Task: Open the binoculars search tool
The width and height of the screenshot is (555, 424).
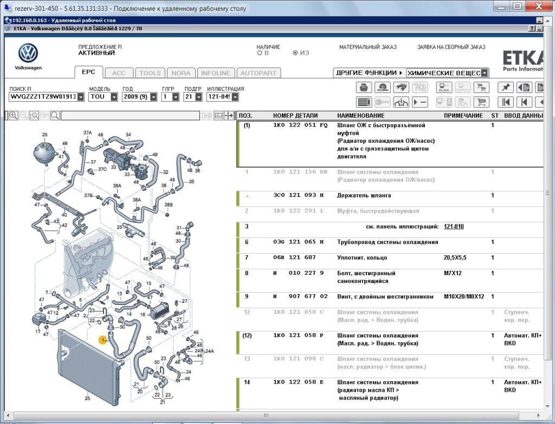Action: [x=401, y=87]
